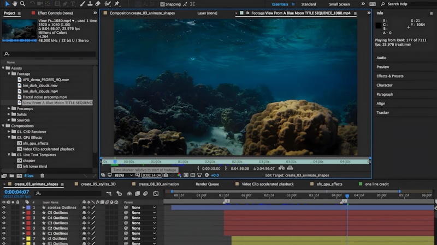437x245 pixels.
Task: Create new folder in Project panel
Action: pos(11,175)
